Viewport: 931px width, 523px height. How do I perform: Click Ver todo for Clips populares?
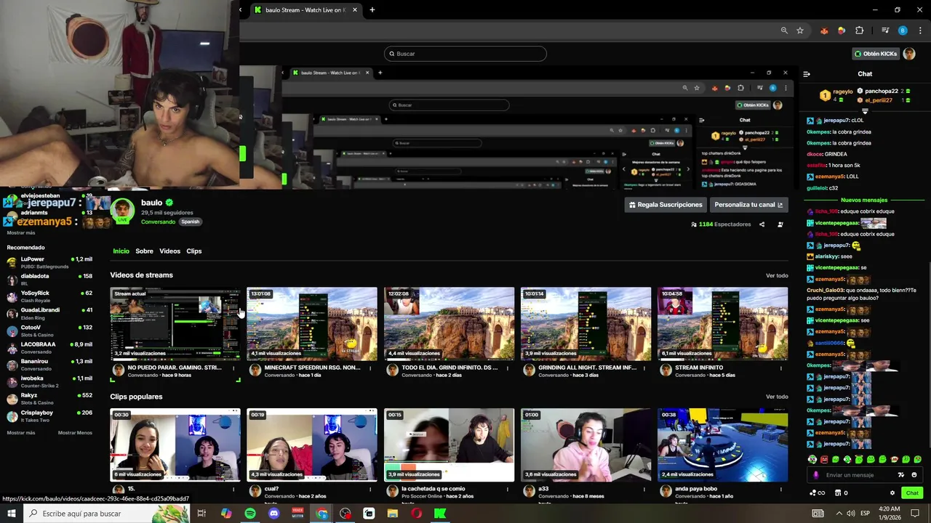(777, 397)
